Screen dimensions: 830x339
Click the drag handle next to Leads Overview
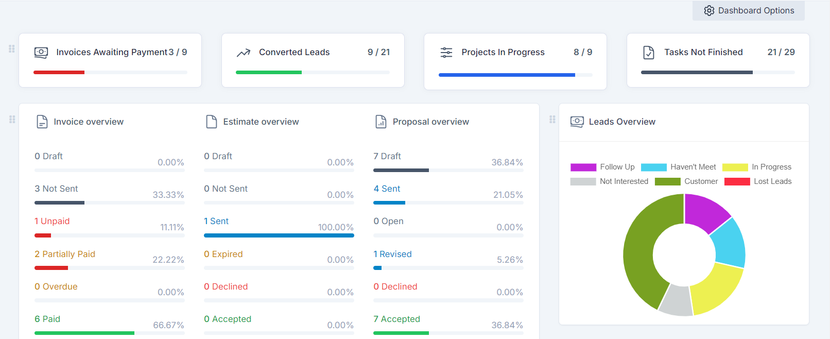pyautogui.click(x=552, y=120)
